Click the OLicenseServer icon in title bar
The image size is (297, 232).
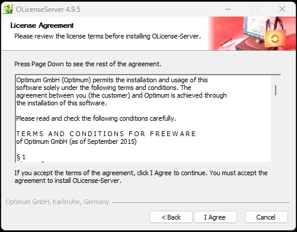pos(8,9)
